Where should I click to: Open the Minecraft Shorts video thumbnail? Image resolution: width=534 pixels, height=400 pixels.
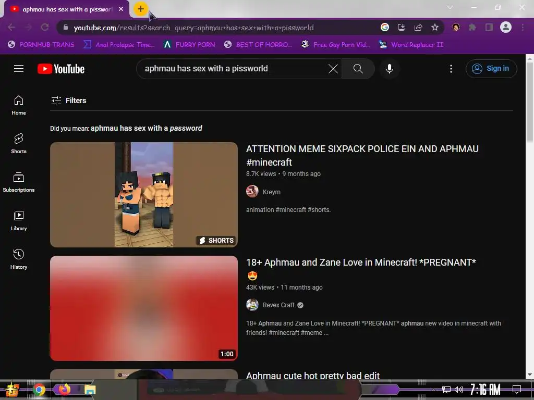tap(144, 195)
